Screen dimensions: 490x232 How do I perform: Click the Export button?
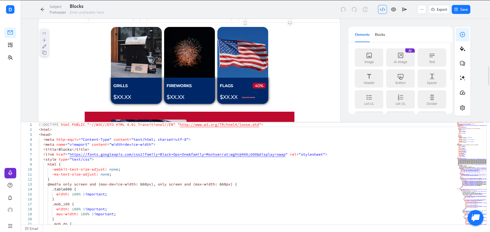click(439, 9)
